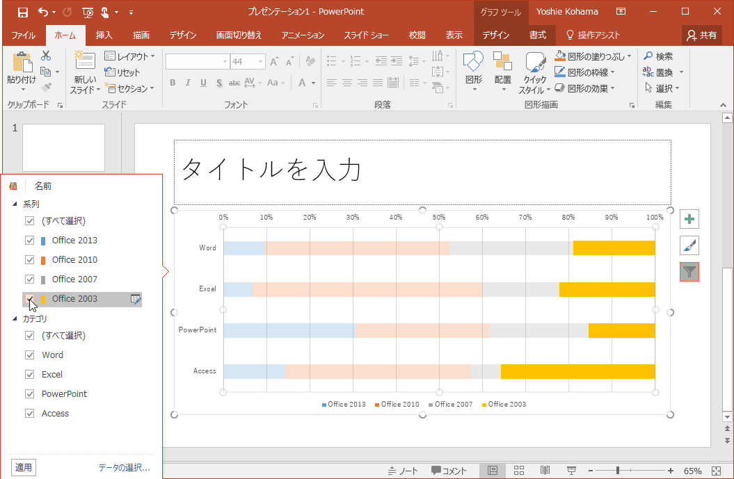Image resolution: width=734 pixels, height=479 pixels.
Task: Switch to 名前 tab in filter panel
Action: click(x=43, y=186)
